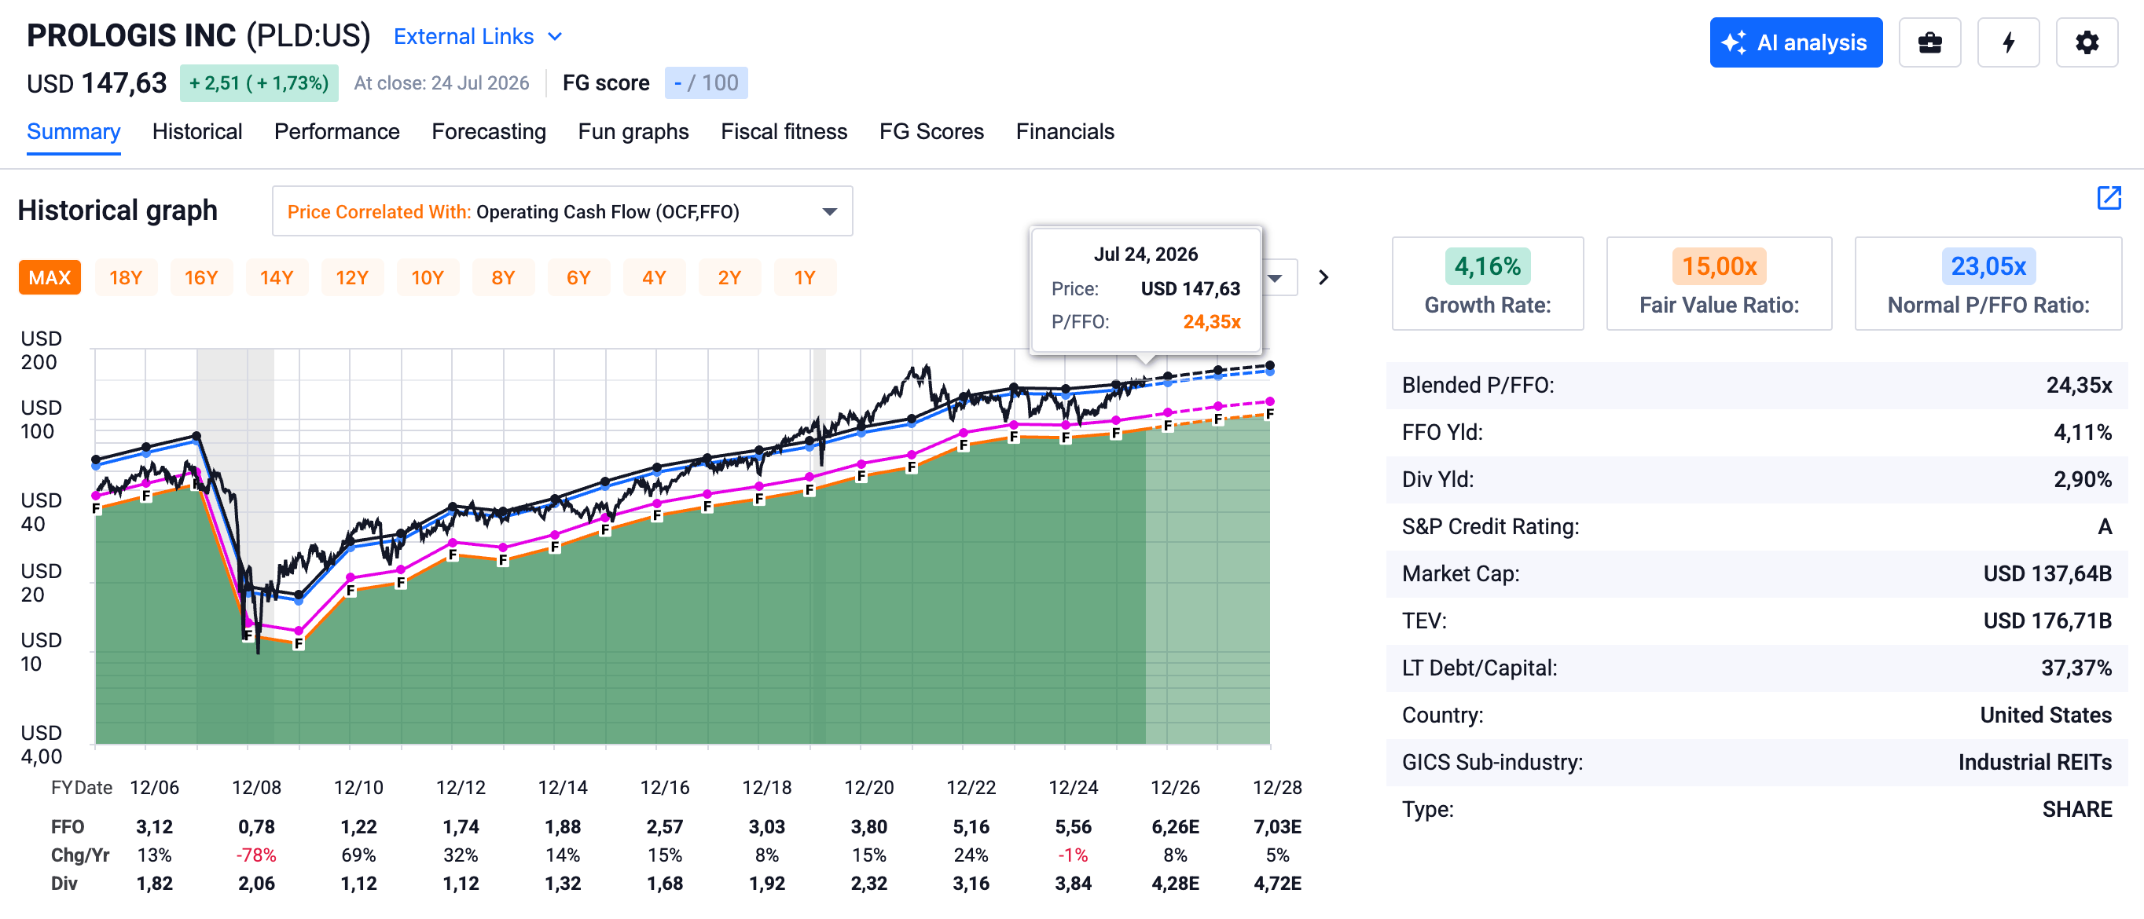Open graph in new window icon

point(2108,198)
